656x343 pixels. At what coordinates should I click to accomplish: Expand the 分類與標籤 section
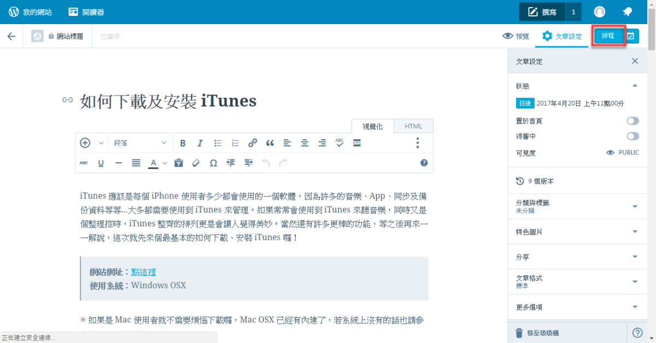[577, 206]
